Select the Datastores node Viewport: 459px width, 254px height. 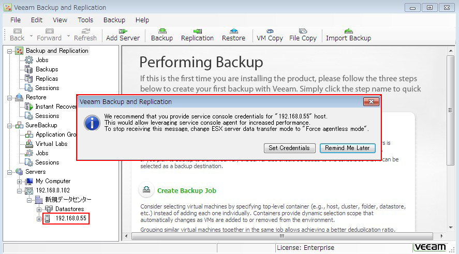click(70, 209)
